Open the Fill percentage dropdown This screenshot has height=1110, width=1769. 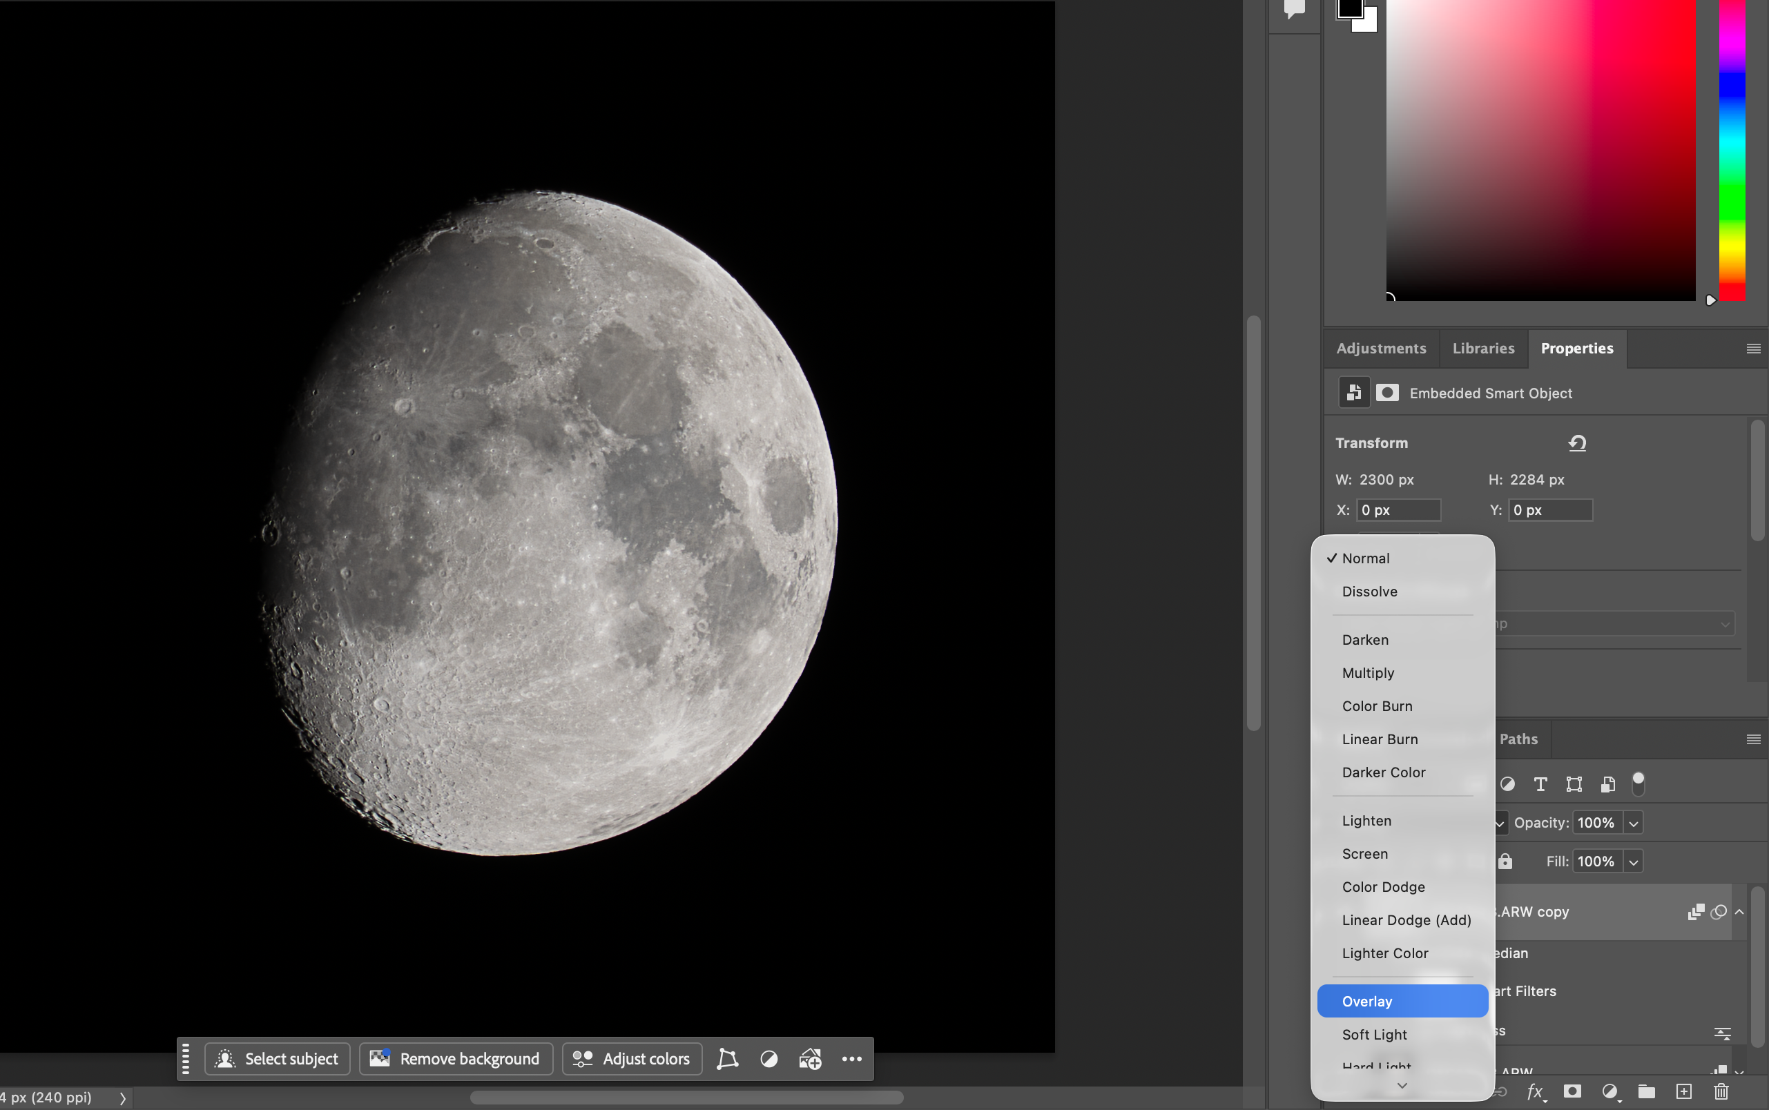(x=1634, y=861)
